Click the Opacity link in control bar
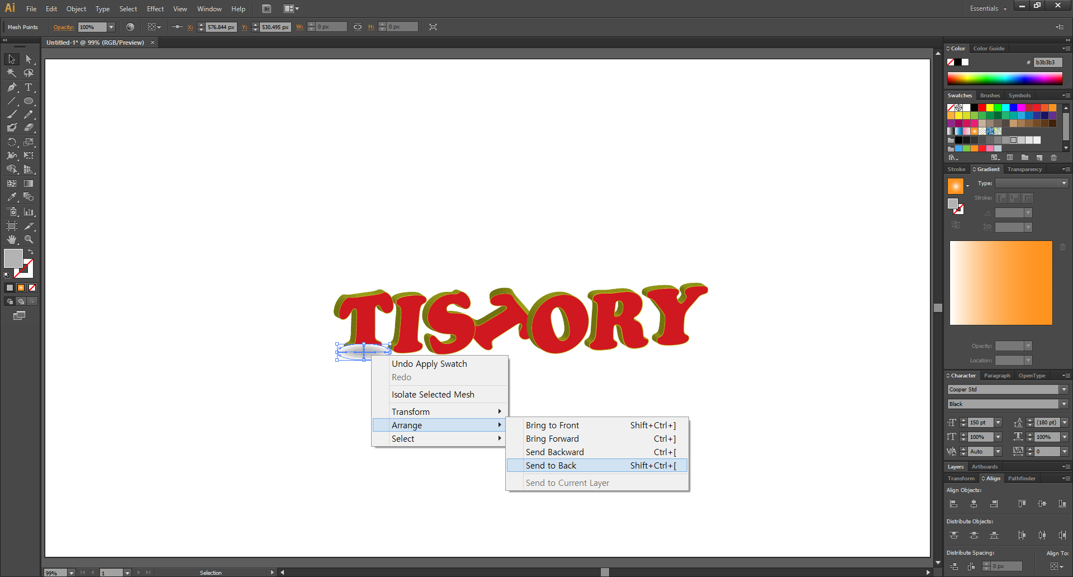 (64, 27)
